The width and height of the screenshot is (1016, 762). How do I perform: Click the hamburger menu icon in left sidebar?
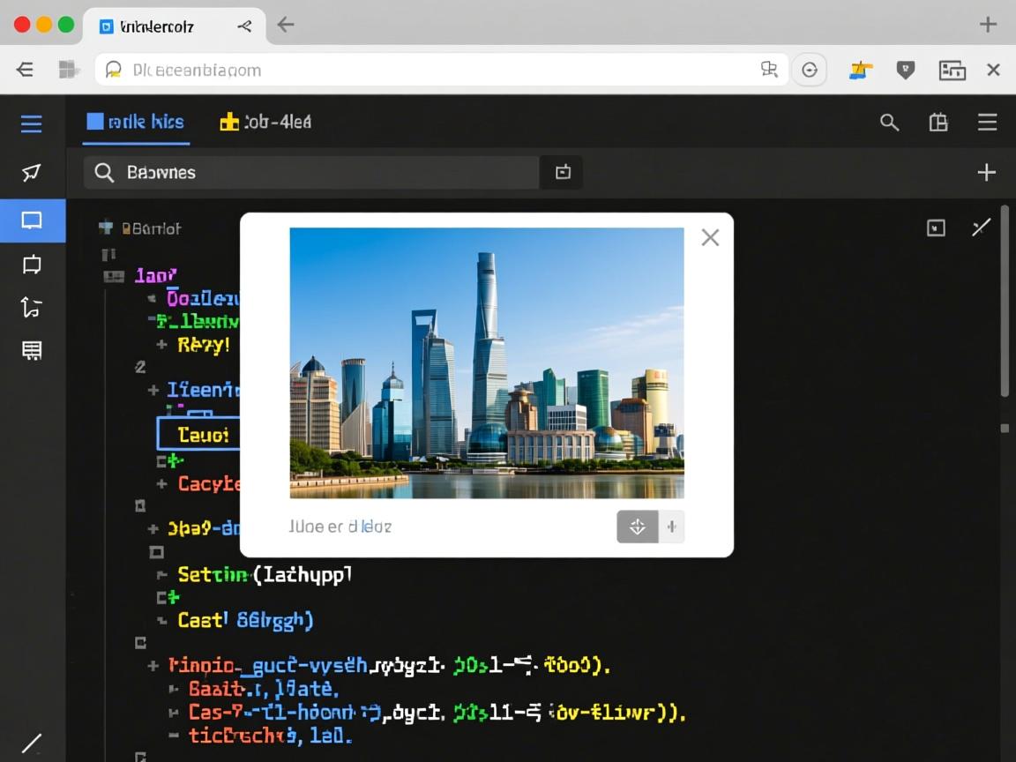(x=32, y=123)
